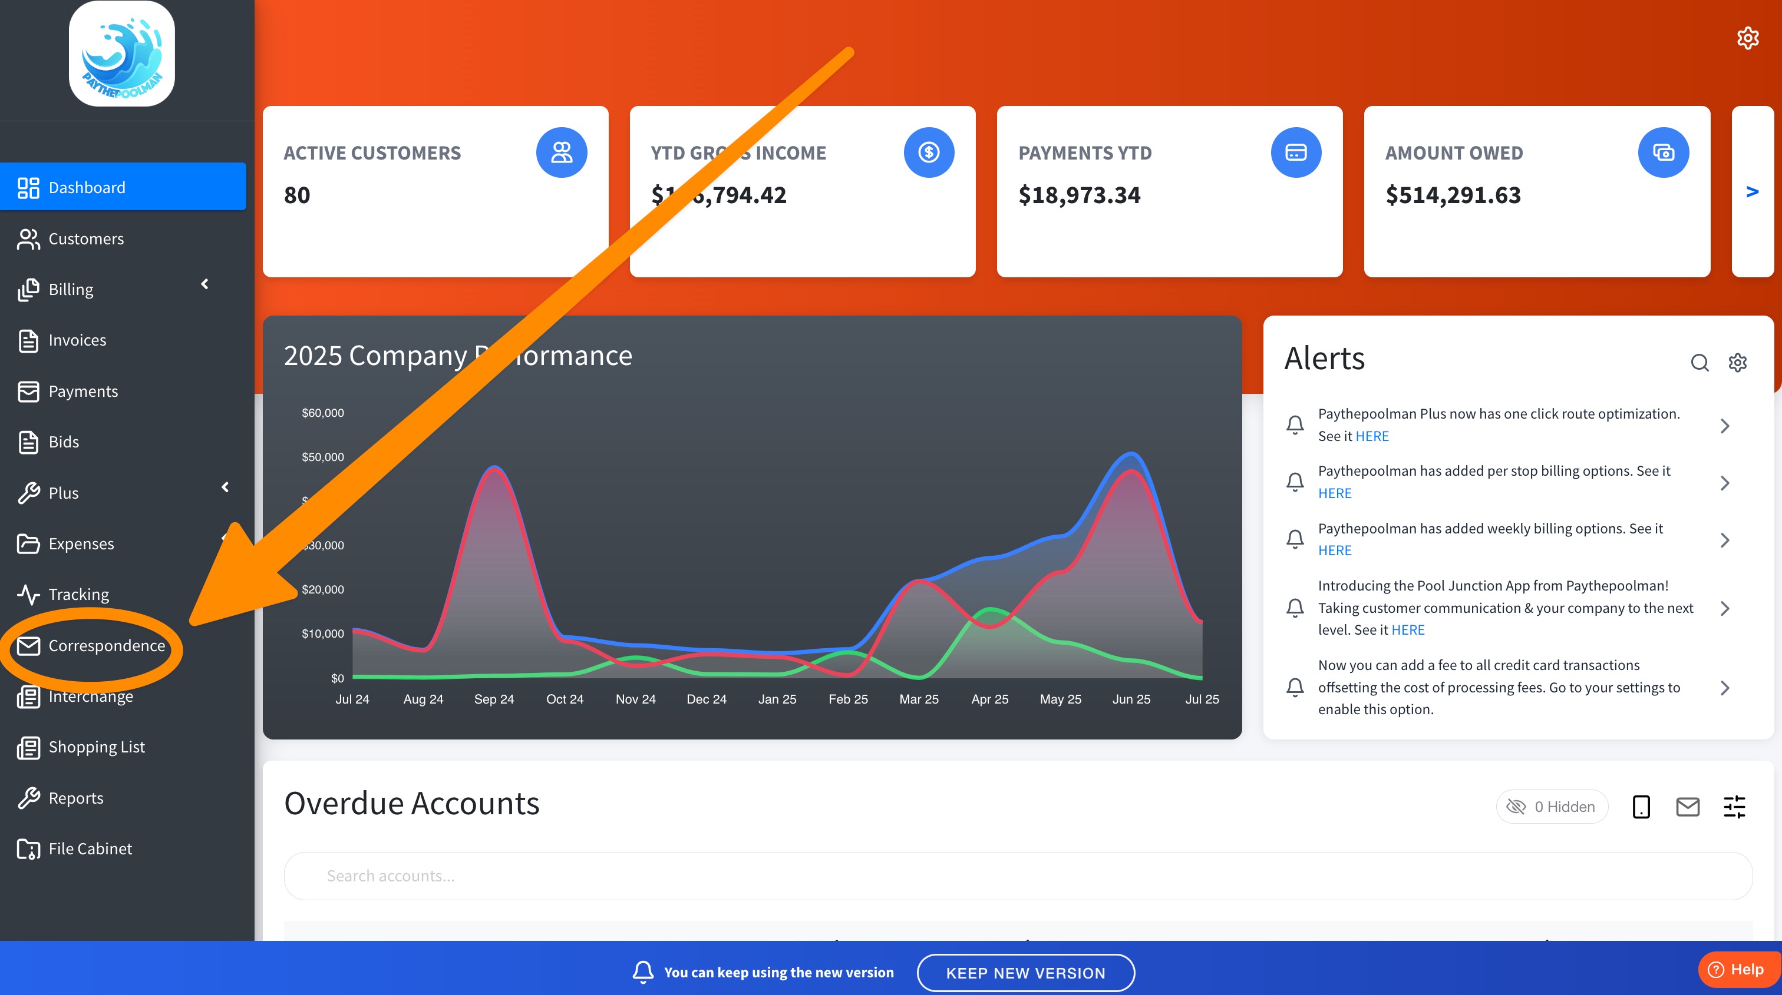The height and width of the screenshot is (995, 1782).
Task: Follow HERE link in weekly billing alert
Action: tap(1334, 550)
